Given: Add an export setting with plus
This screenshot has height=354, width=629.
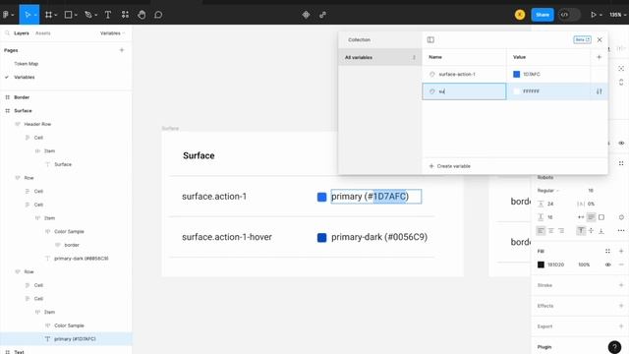Looking at the screenshot, I should [x=621, y=326].
